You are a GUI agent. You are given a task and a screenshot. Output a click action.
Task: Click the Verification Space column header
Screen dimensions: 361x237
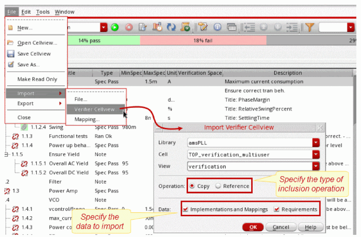coord(200,73)
